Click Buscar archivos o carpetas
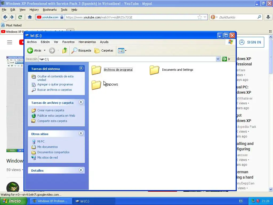 pyautogui.click(x=54, y=90)
